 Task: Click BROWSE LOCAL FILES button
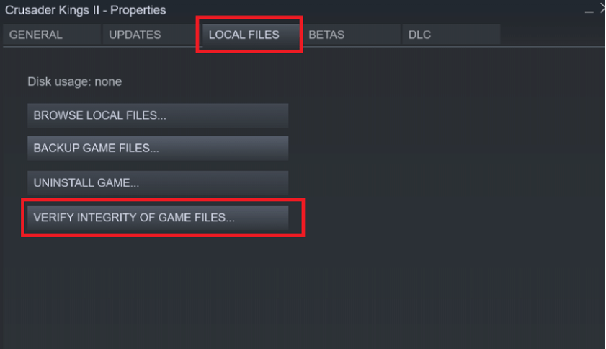click(x=158, y=115)
